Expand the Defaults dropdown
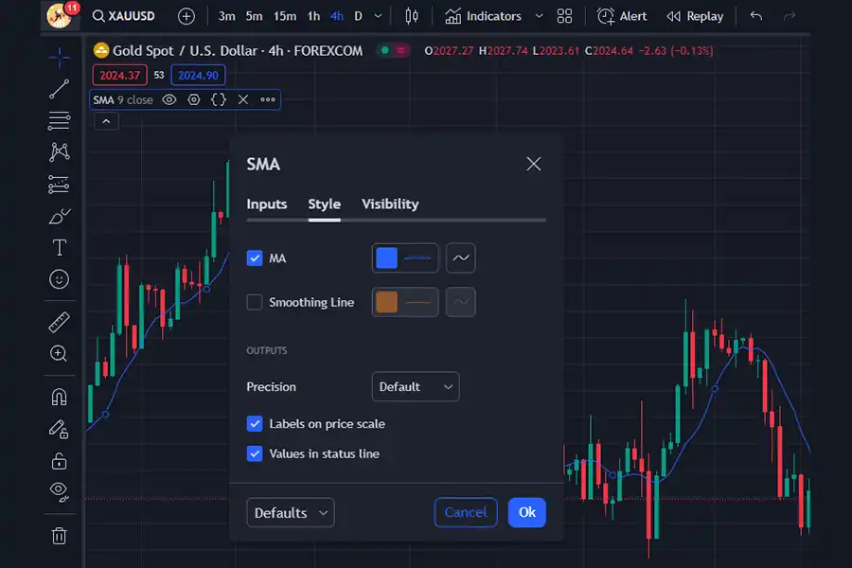852x568 pixels. tap(291, 512)
